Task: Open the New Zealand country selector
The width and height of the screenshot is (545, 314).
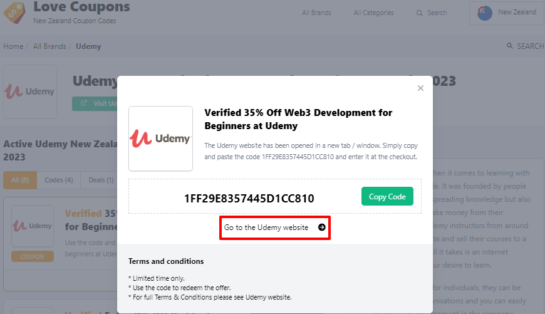Action: pyautogui.click(x=507, y=13)
